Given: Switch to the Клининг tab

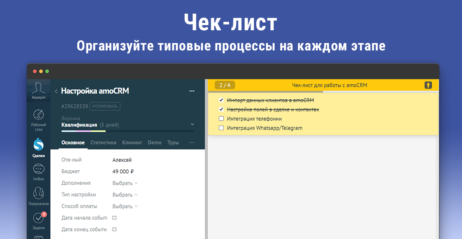Looking at the screenshot, I should (x=132, y=142).
